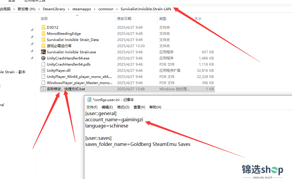Viewport: 292px width, 179px height.
Task: Click the "1,496 KB" size of UnityCrashHandler64.exe
Action: (206, 58)
